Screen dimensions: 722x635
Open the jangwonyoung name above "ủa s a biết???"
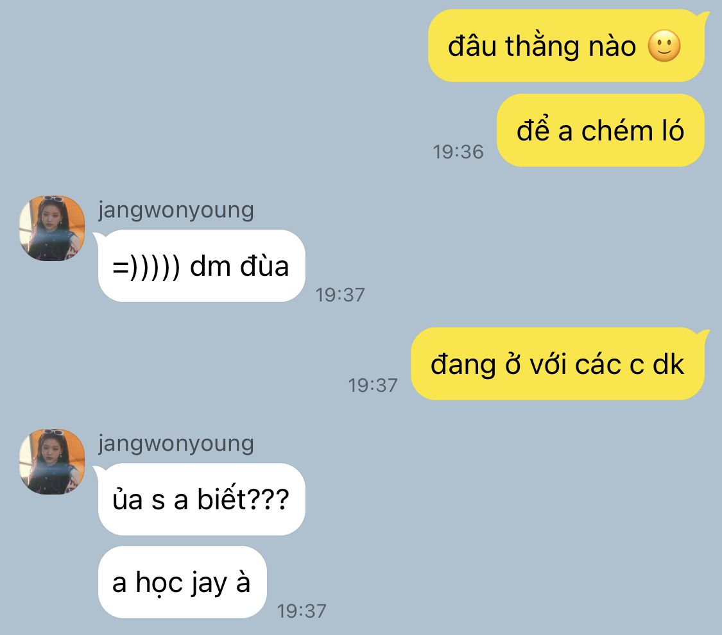[x=176, y=444]
